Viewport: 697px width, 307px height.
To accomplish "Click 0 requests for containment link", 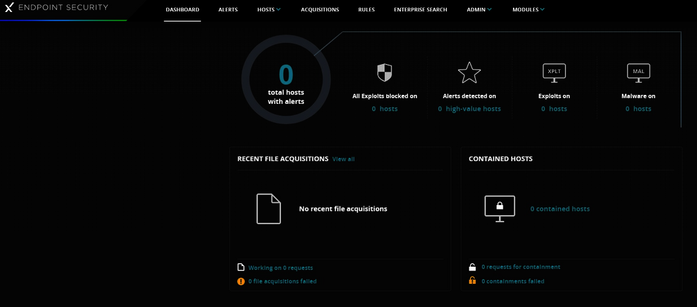I will coord(521,267).
